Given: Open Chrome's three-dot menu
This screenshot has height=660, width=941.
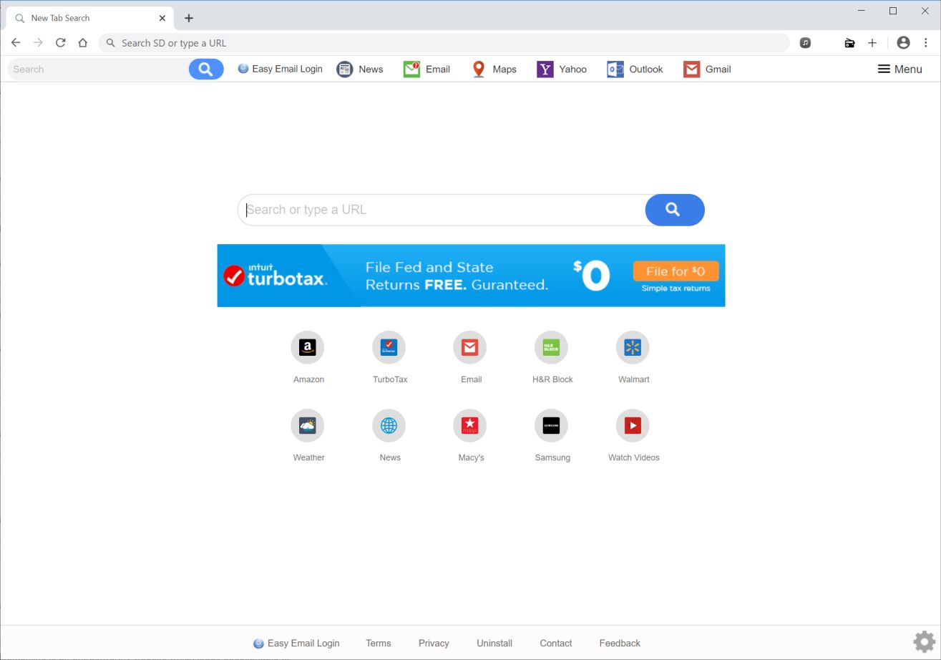Looking at the screenshot, I should click(x=927, y=43).
